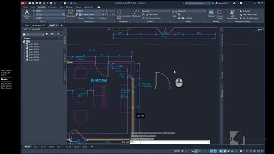Select the Wipeout tool
Viewport: 274px width, 154px height.
tap(211, 13)
